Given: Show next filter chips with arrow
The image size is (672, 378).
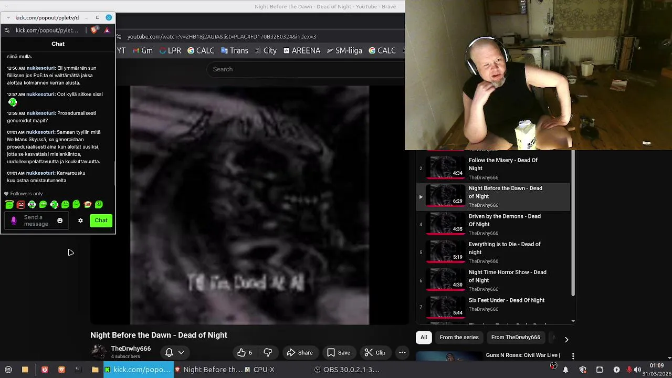Looking at the screenshot, I should 566,340.
